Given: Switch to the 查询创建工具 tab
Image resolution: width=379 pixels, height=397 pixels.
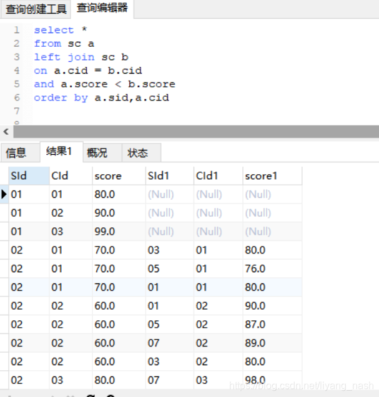Looking at the screenshot, I should 36,9.
